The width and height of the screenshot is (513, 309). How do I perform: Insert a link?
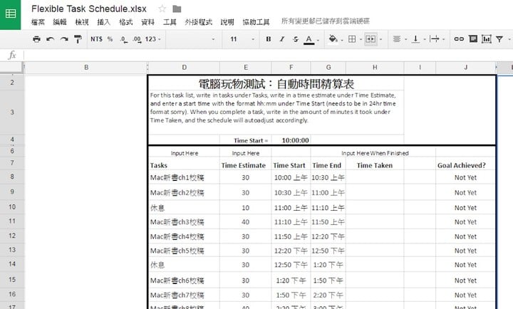pos(459,39)
